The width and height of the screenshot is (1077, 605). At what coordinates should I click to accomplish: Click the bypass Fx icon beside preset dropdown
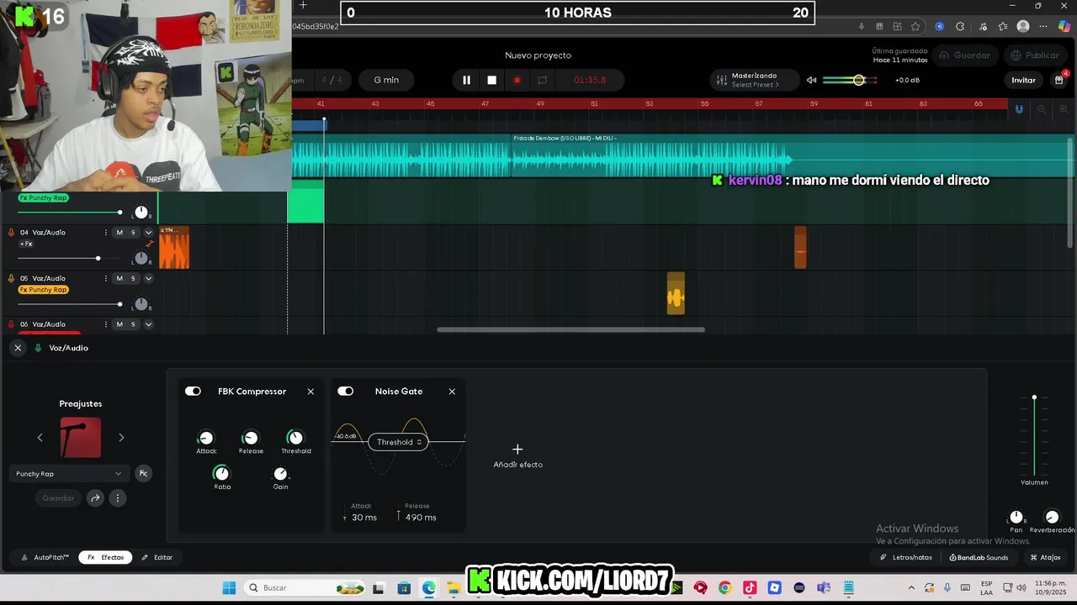143,474
